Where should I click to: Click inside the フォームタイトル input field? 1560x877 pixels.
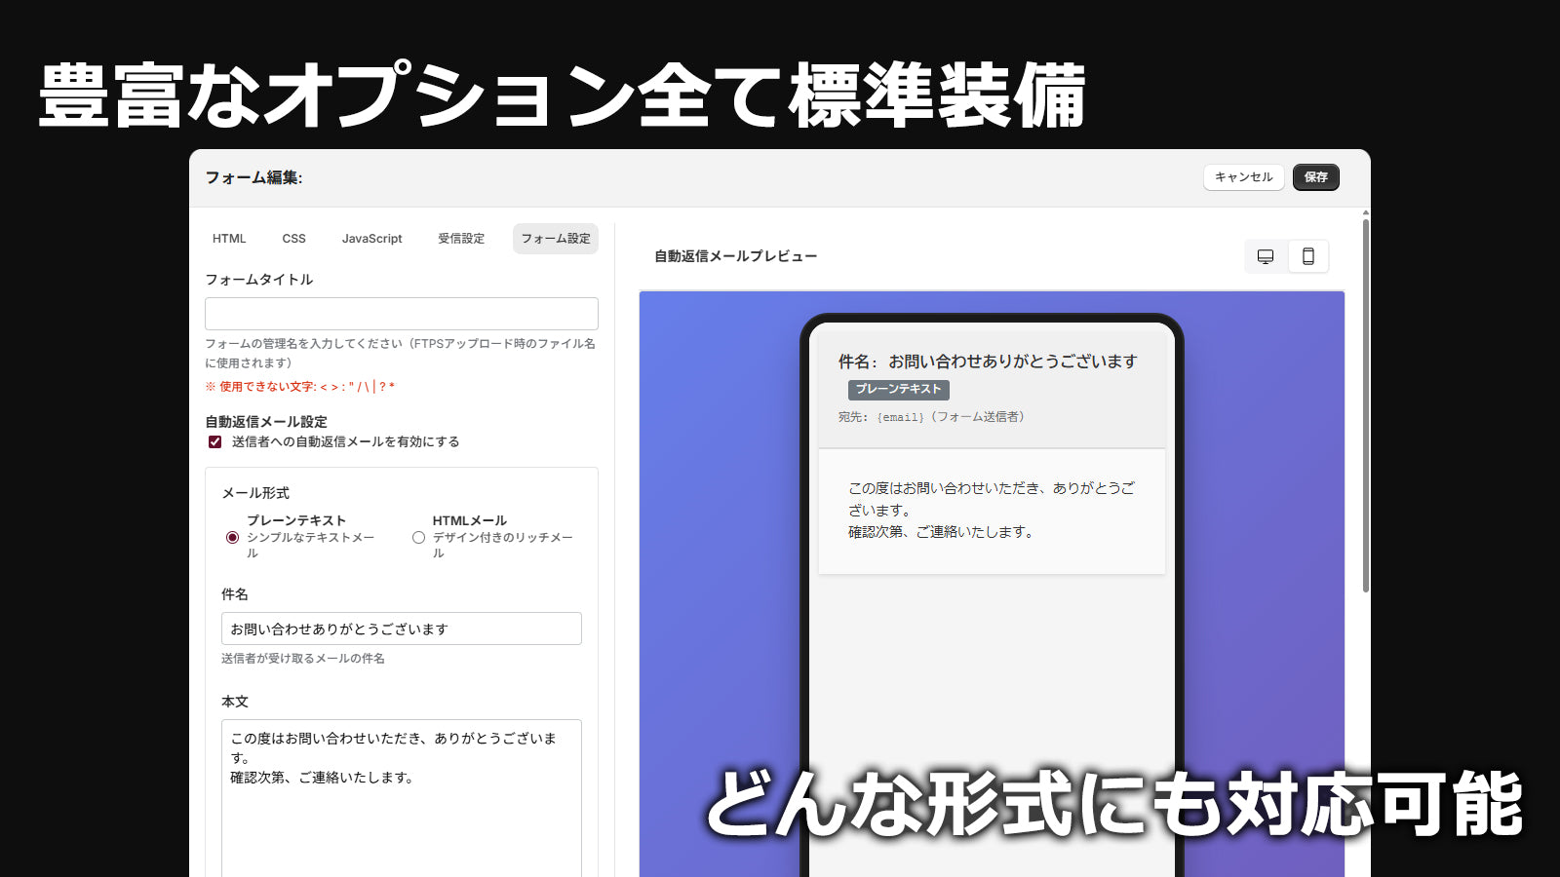pos(401,313)
